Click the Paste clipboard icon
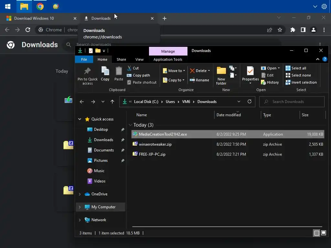Image resolution: width=331 pixels, height=248 pixels. tap(119, 71)
